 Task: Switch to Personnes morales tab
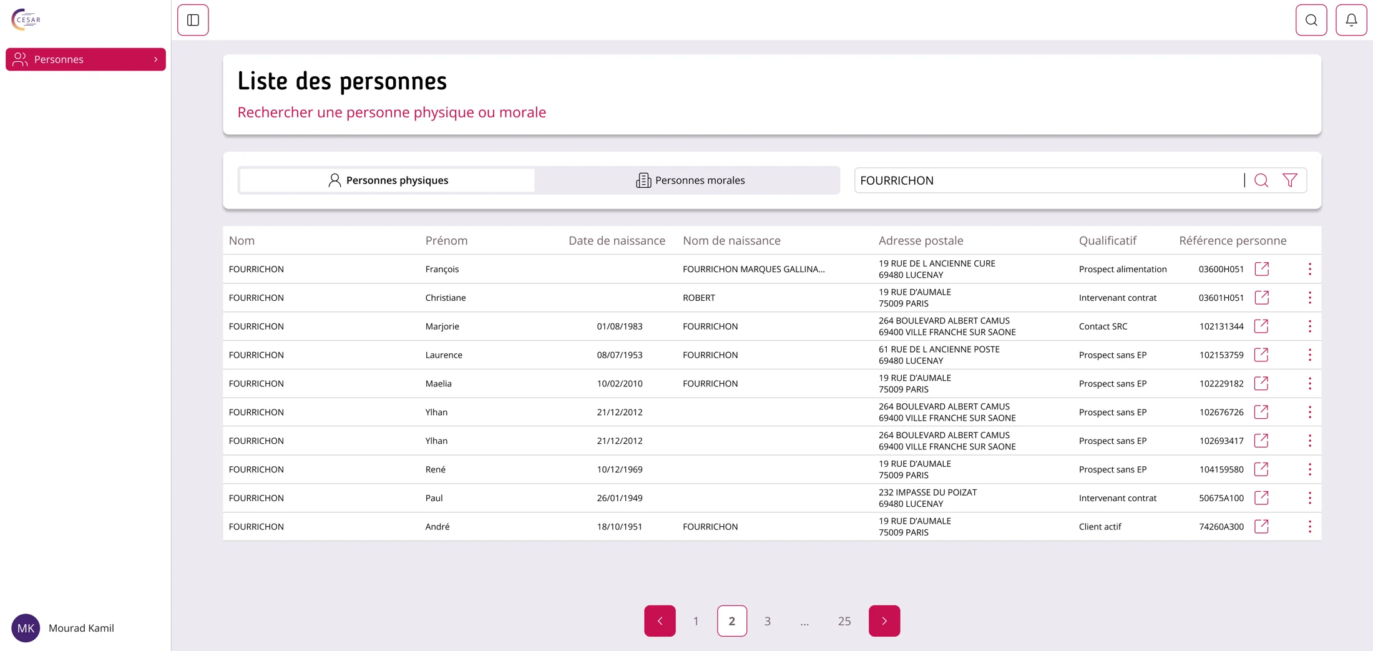(x=690, y=180)
